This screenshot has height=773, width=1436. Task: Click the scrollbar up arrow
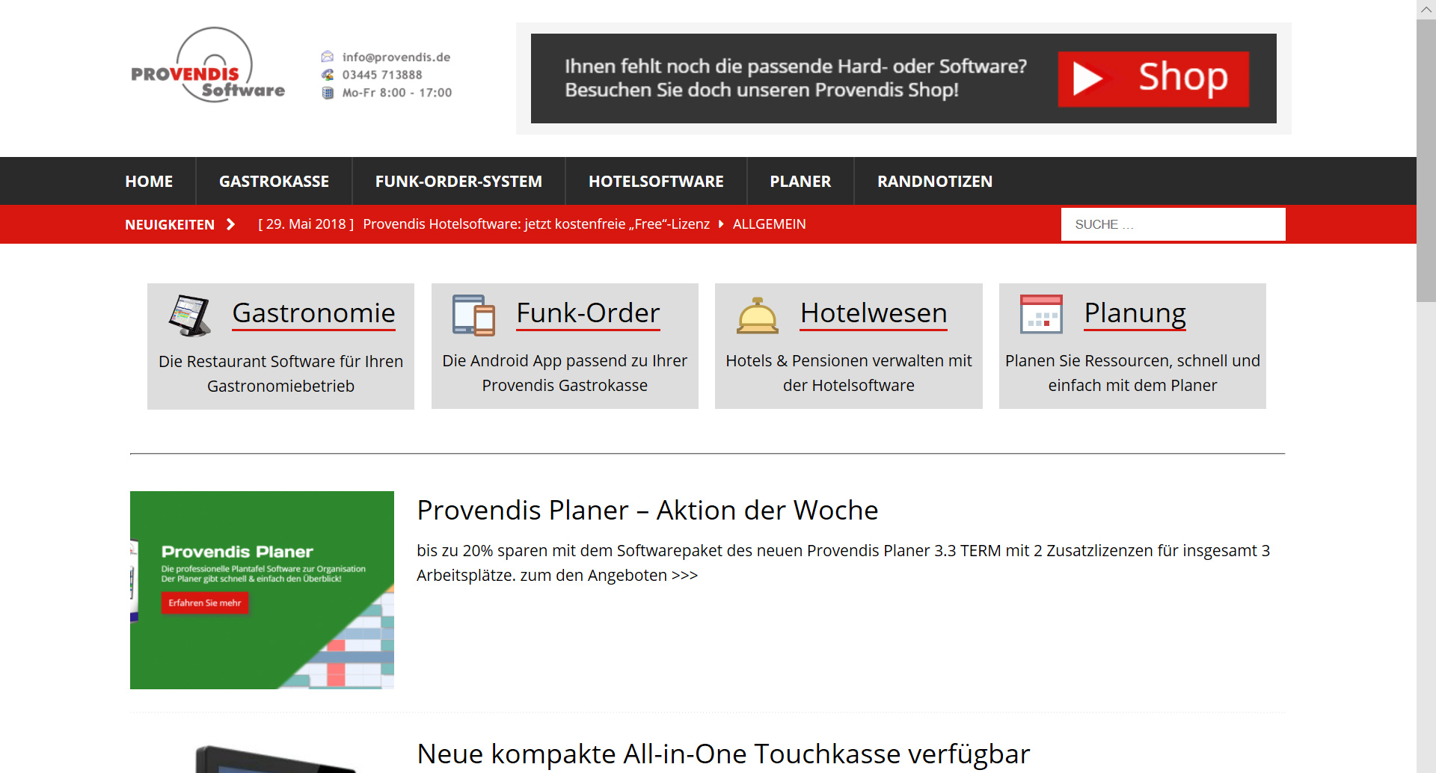click(1426, 9)
